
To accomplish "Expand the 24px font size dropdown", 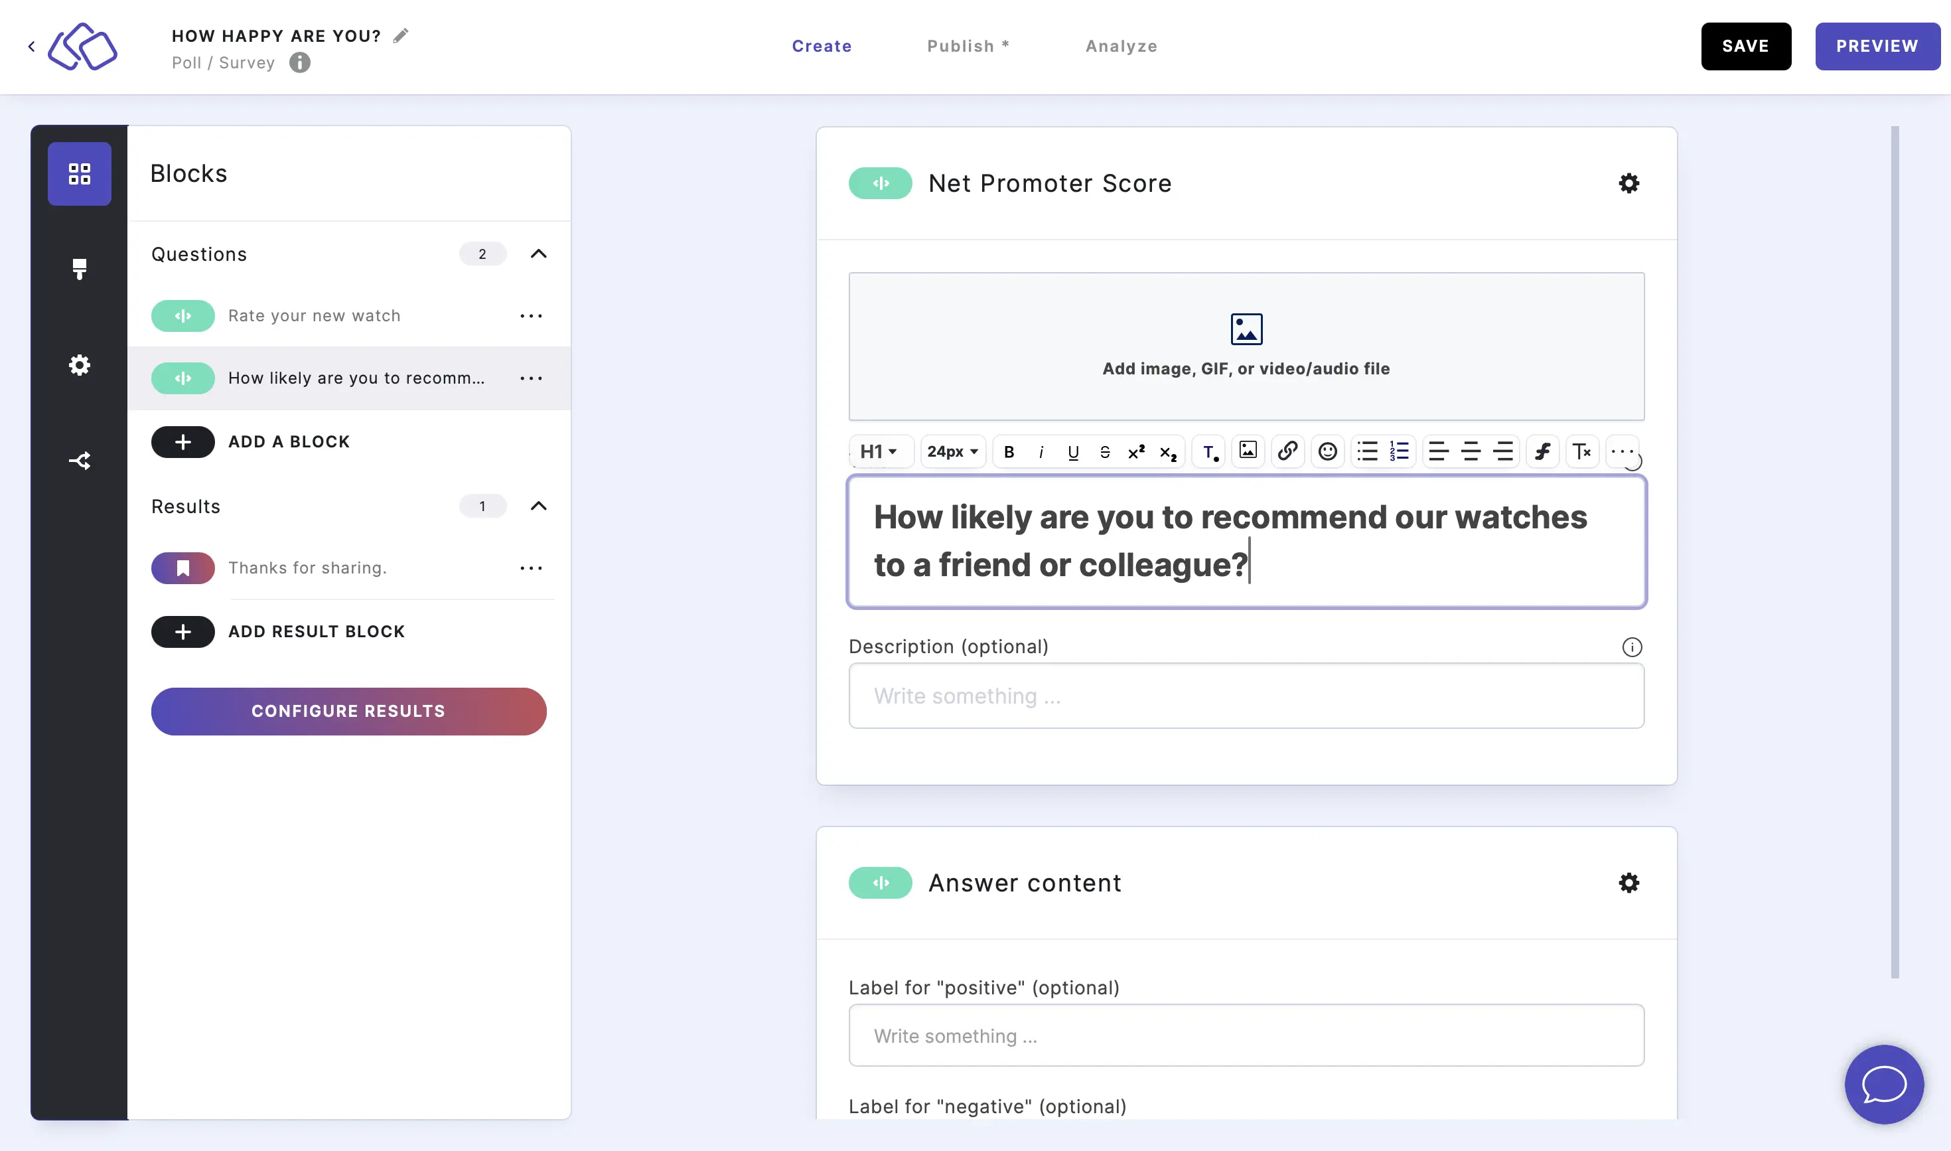I will pos(949,449).
